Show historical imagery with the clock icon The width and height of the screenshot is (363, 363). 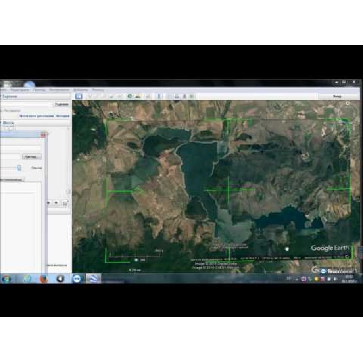[x=130, y=96]
